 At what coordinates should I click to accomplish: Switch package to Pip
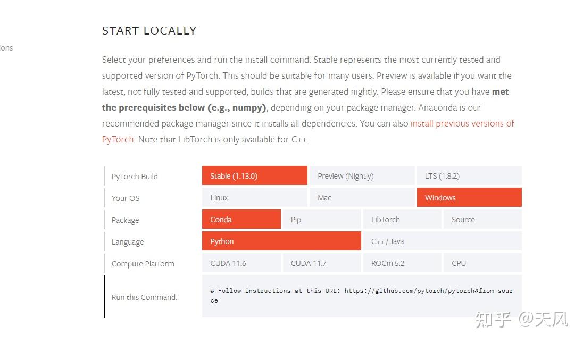point(321,220)
